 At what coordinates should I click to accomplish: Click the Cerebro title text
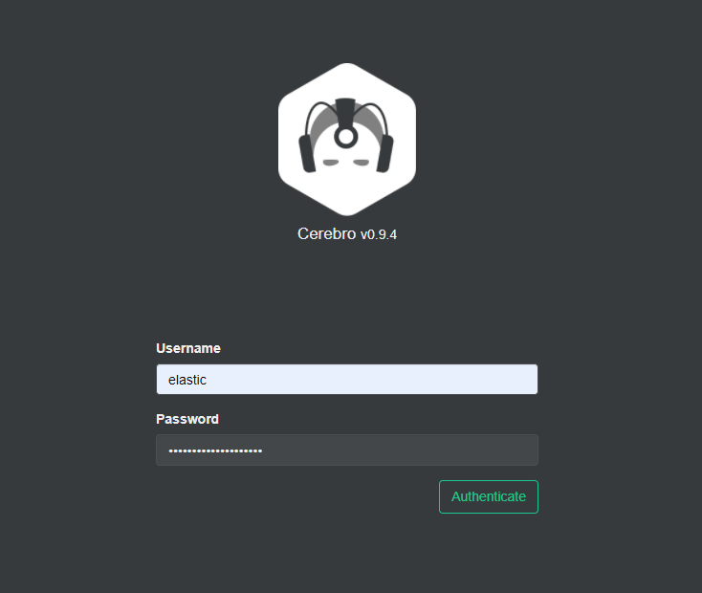pos(326,233)
